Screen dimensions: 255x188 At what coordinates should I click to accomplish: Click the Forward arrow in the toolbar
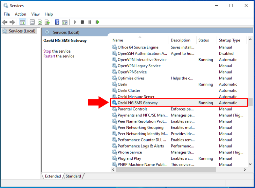12,22
